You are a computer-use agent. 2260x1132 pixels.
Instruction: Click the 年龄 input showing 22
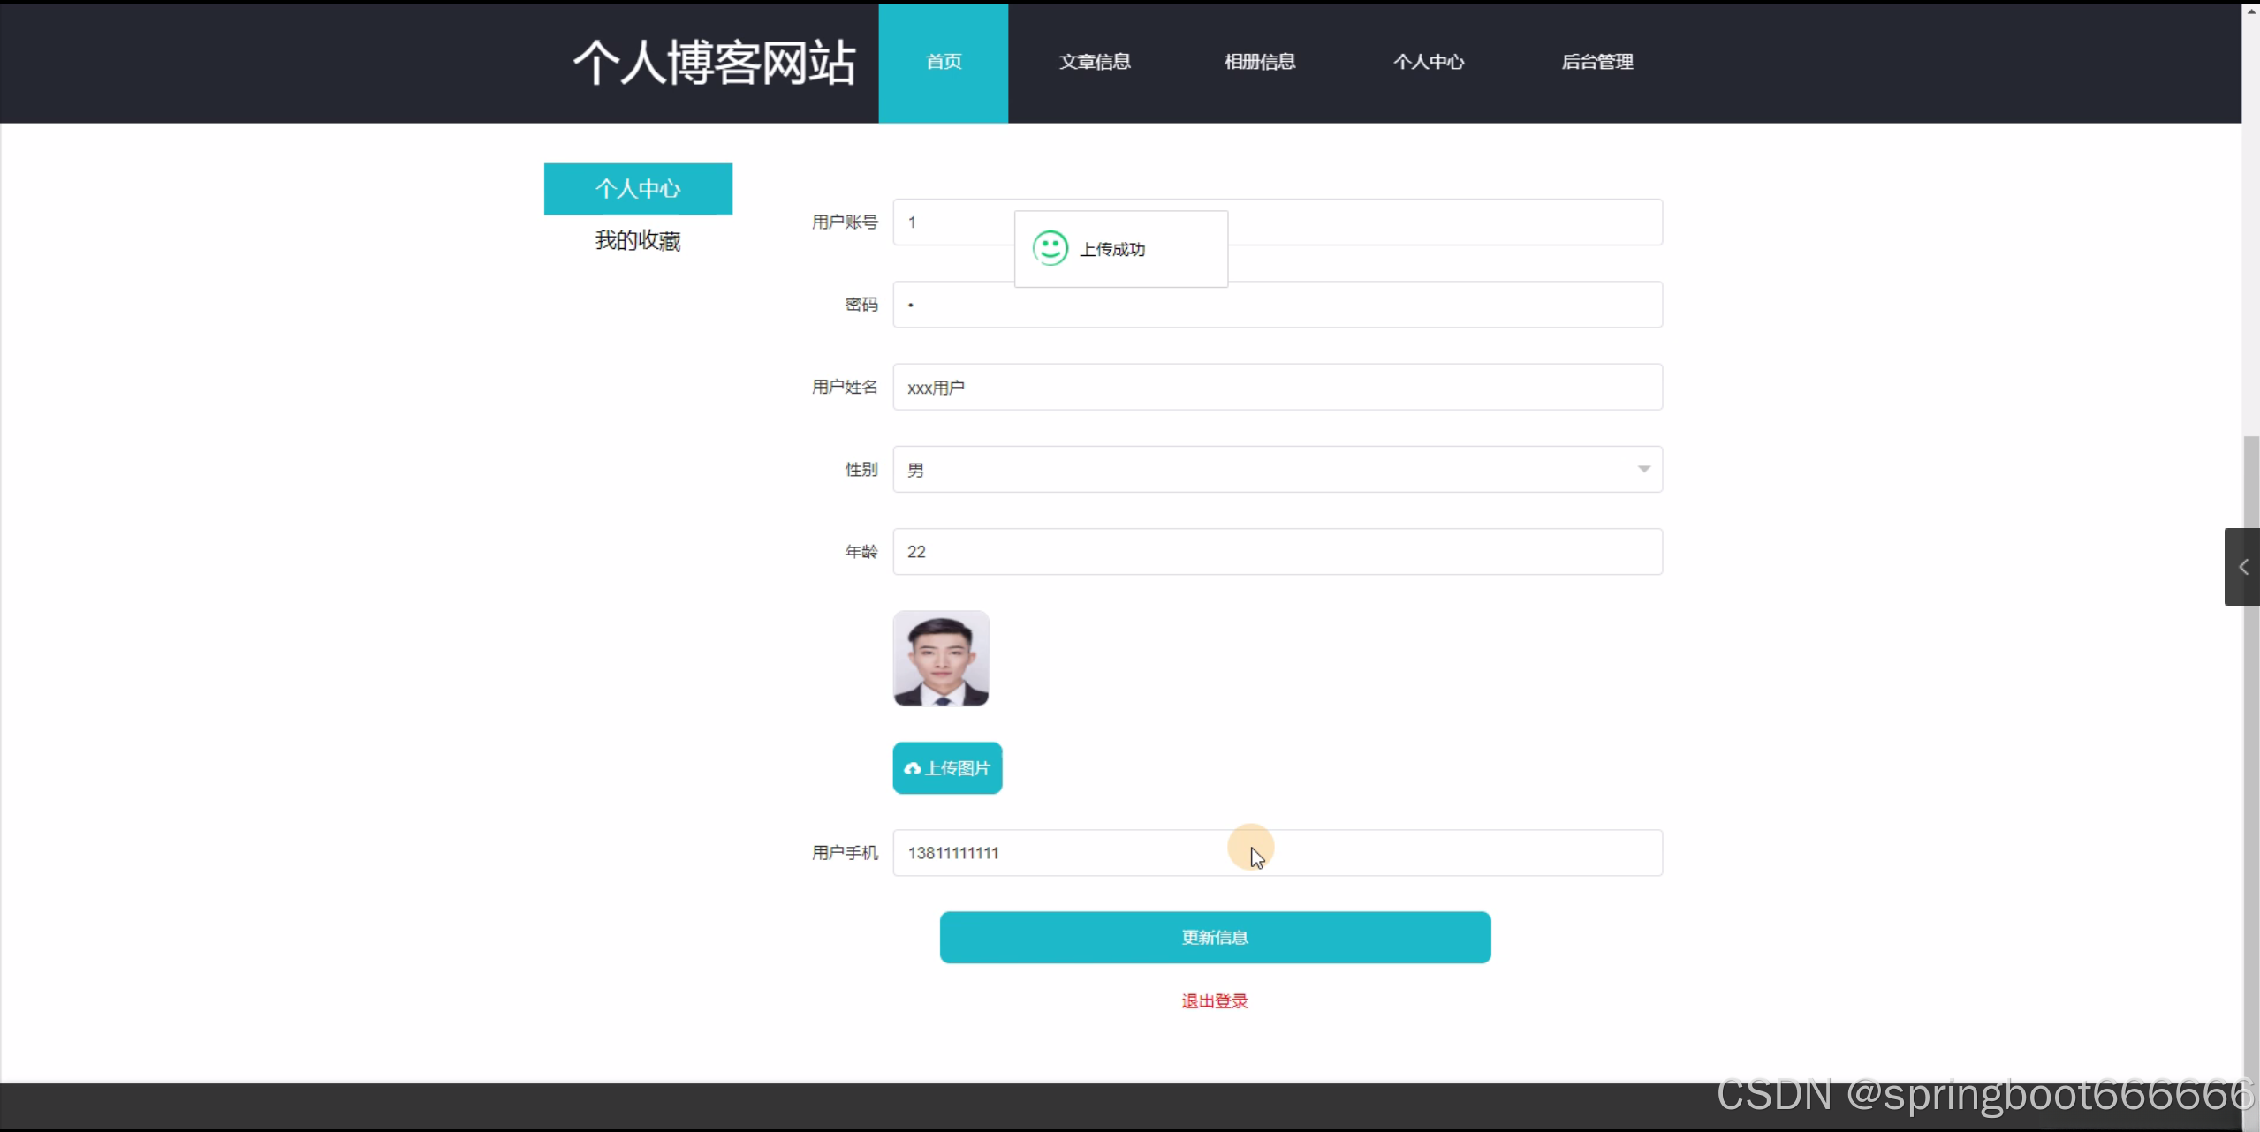click(x=1277, y=551)
